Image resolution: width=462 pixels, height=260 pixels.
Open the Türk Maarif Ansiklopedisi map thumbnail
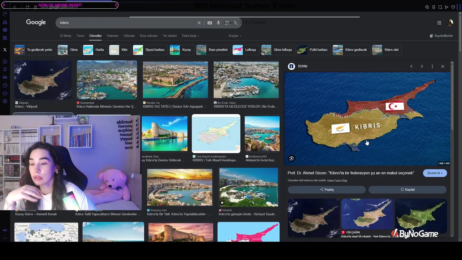point(216,134)
